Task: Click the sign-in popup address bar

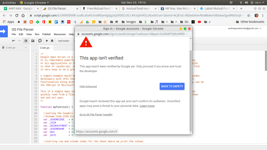Action: 134,34
